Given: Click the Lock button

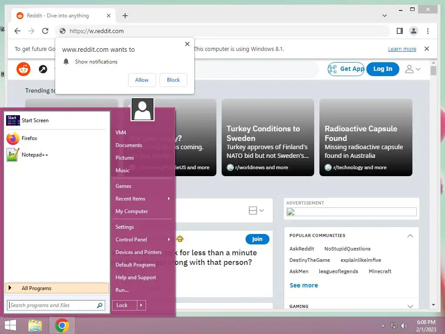Looking at the screenshot, I should [x=125, y=305].
